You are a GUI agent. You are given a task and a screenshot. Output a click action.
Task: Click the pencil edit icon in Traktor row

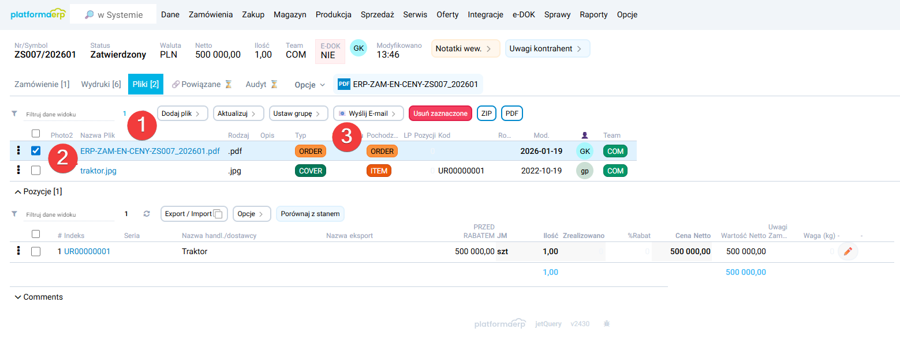(x=847, y=251)
